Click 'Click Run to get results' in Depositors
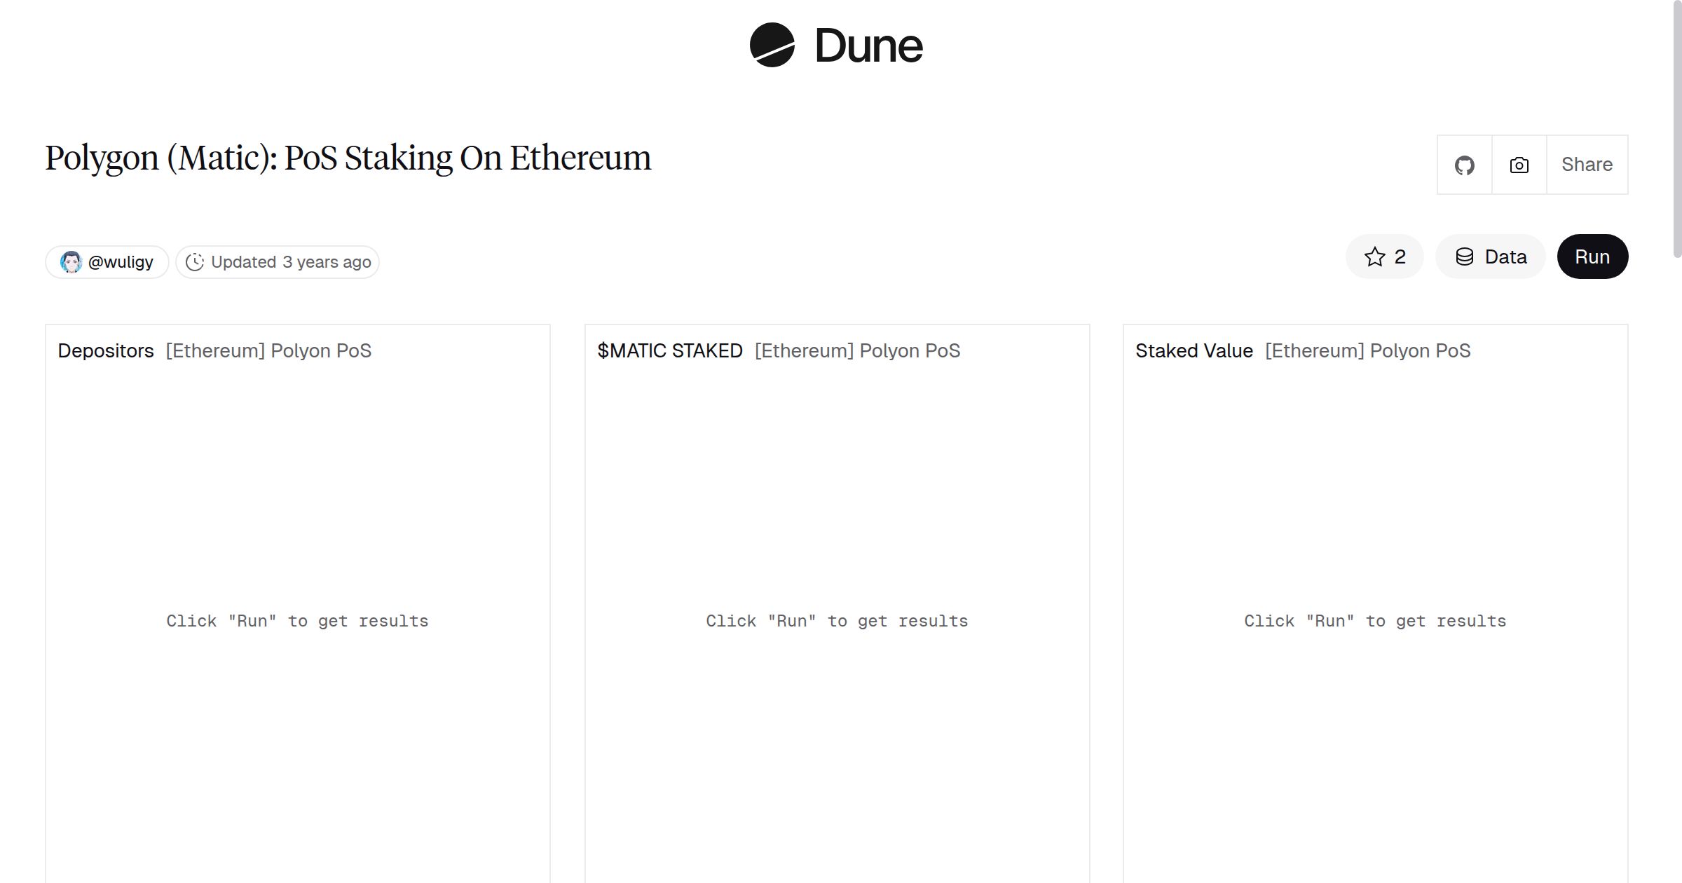 pos(297,620)
